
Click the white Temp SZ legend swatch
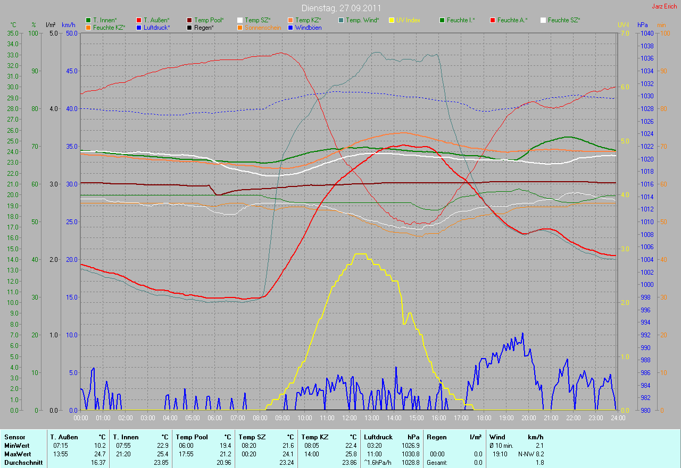pos(240,20)
